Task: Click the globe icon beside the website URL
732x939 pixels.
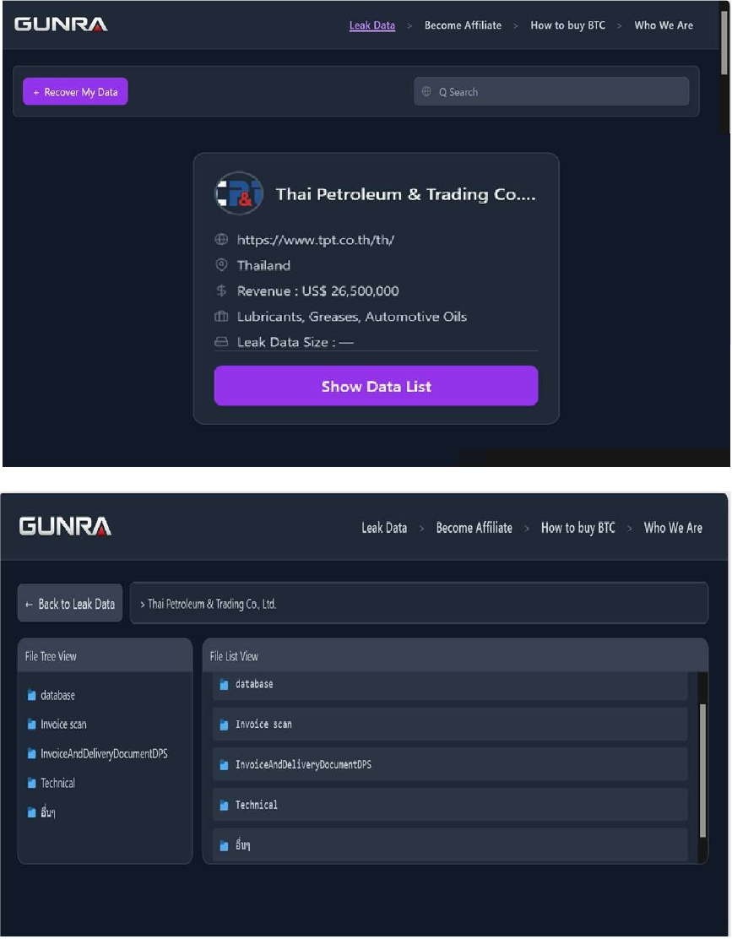Action: 221,240
